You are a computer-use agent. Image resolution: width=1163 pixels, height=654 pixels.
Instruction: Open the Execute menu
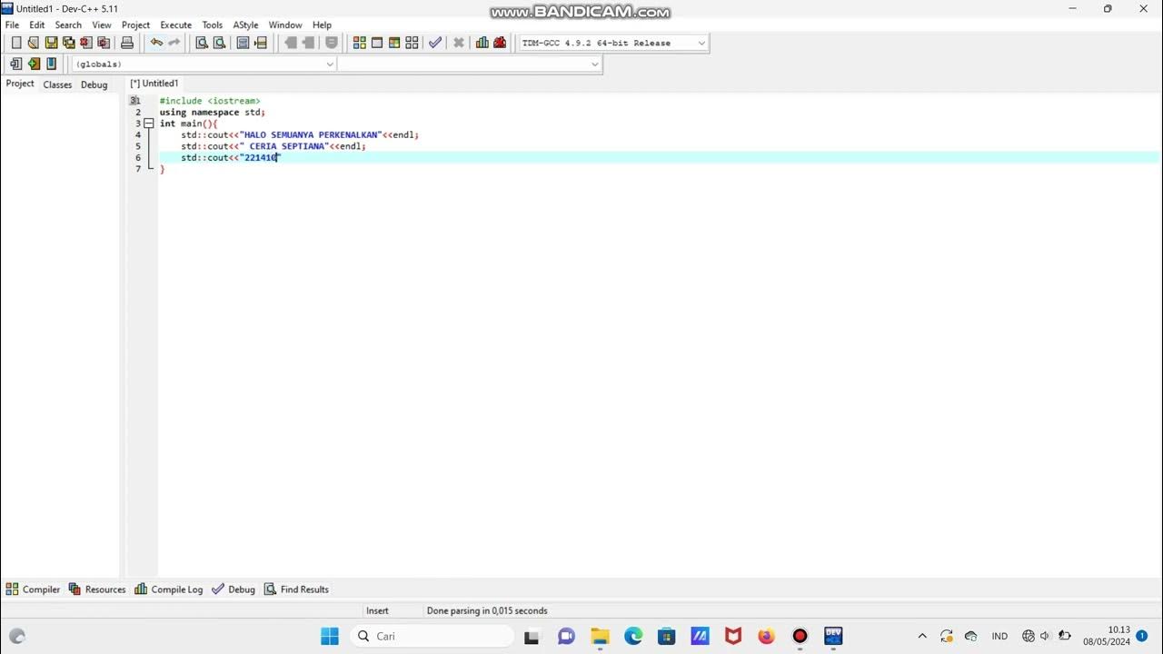click(x=176, y=25)
